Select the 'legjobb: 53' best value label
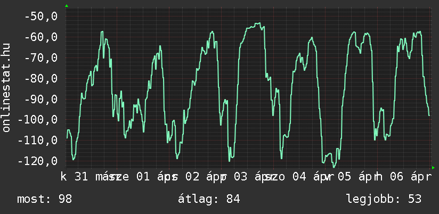The image size is (439, 214). click(x=384, y=199)
